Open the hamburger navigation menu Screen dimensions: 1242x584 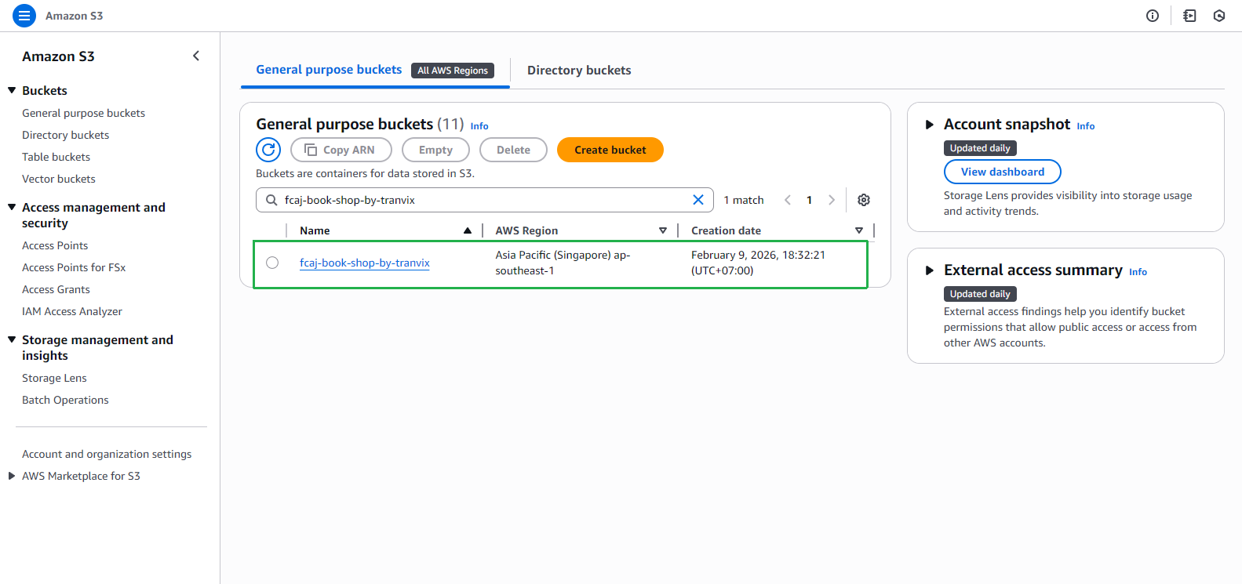pyautogui.click(x=24, y=16)
